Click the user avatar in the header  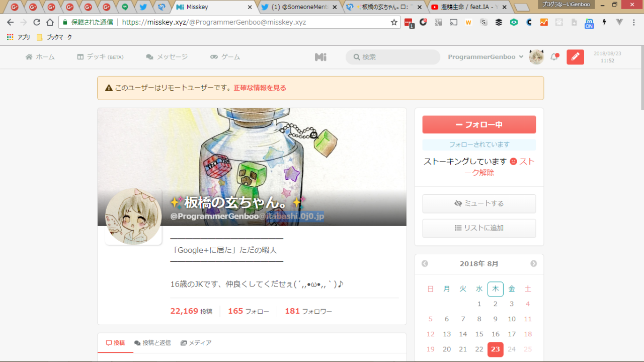point(536,57)
